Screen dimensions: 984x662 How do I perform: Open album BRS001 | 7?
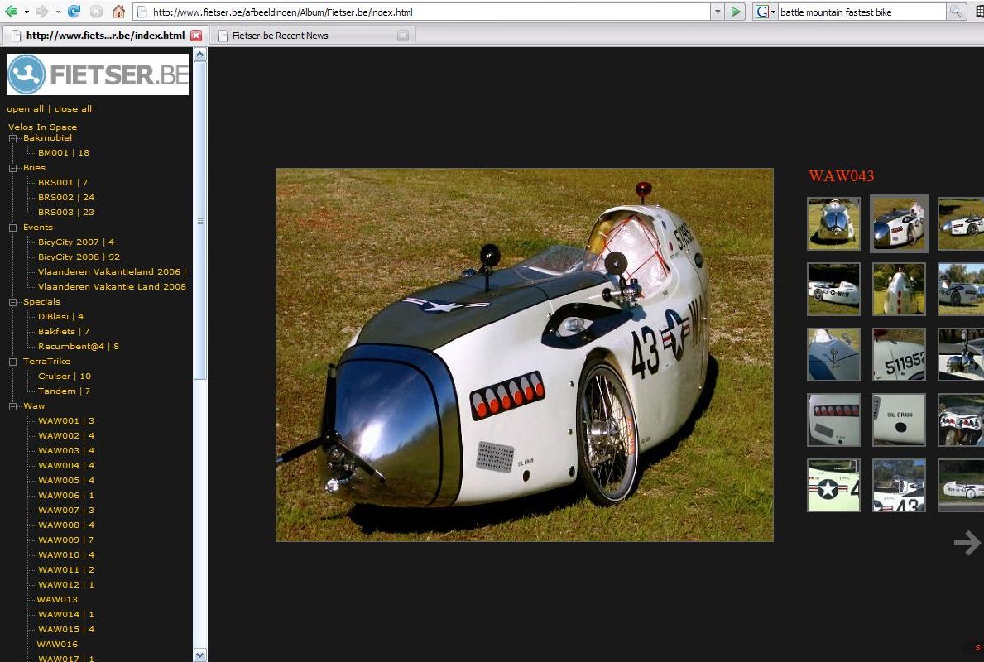pyautogui.click(x=63, y=183)
